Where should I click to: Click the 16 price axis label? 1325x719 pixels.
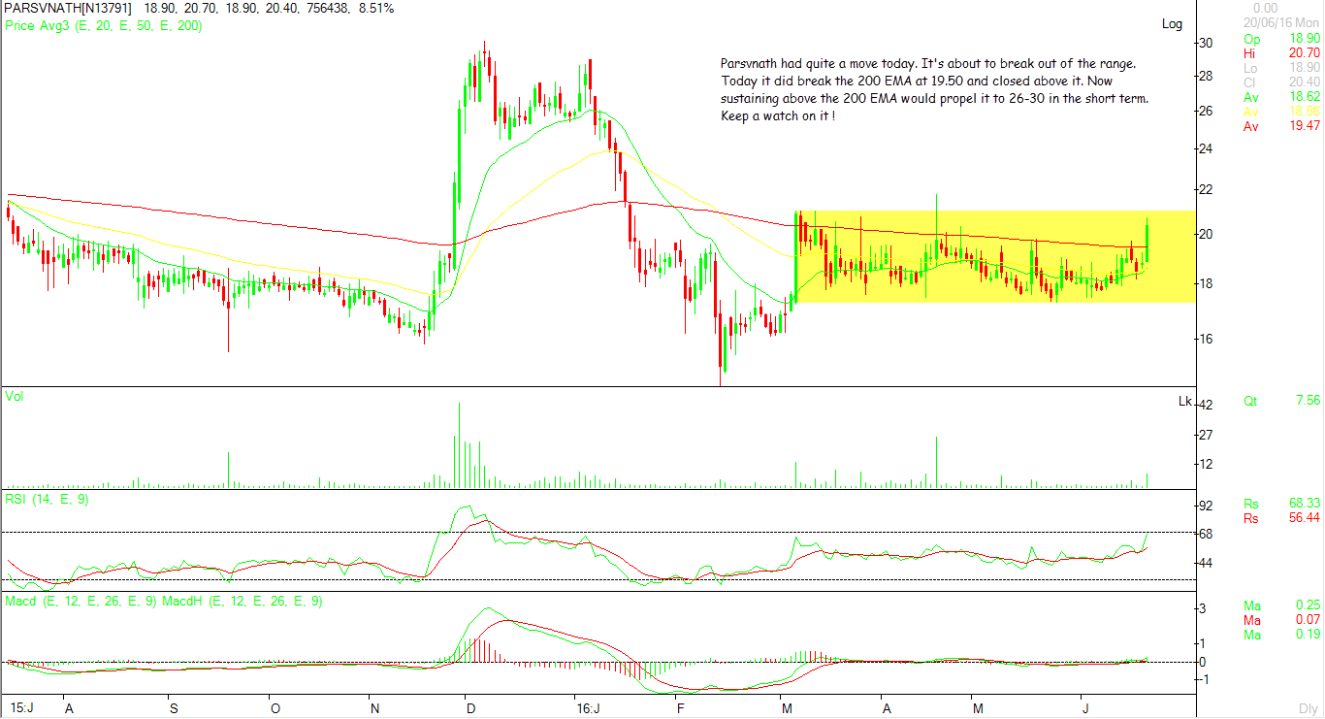(1206, 339)
